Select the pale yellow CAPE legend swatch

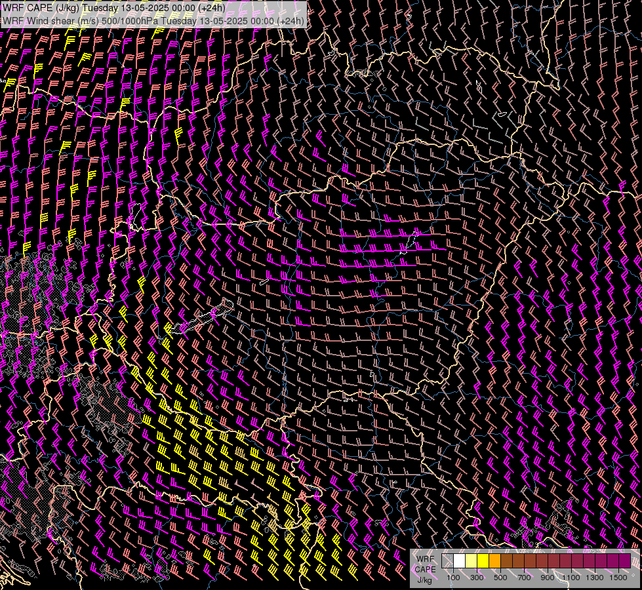pyautogui.click(x=471, y=560)
